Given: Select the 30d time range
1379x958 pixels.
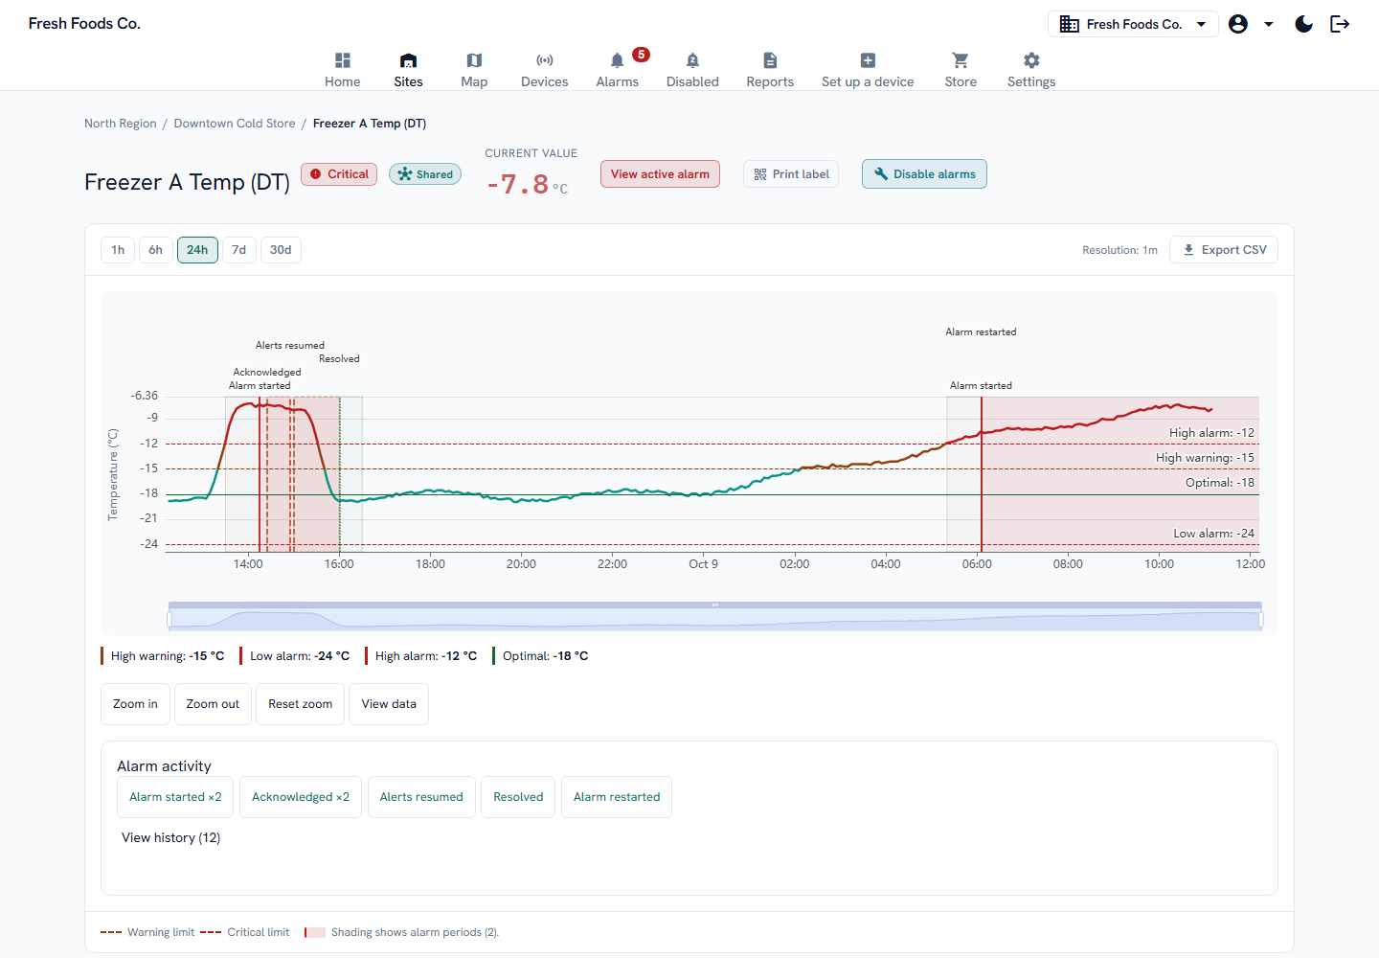Looking at the screenshot, I should (x=281, y=250).
